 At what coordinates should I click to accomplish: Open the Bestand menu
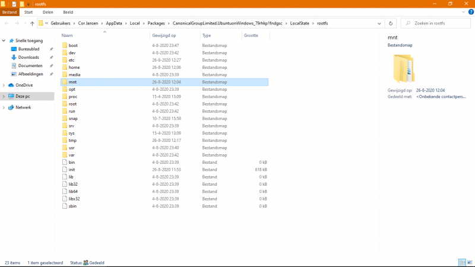click(10, 12)
